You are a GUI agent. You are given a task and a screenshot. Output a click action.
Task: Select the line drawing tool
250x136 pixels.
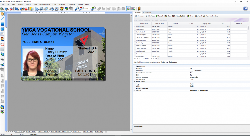point(2,19)
